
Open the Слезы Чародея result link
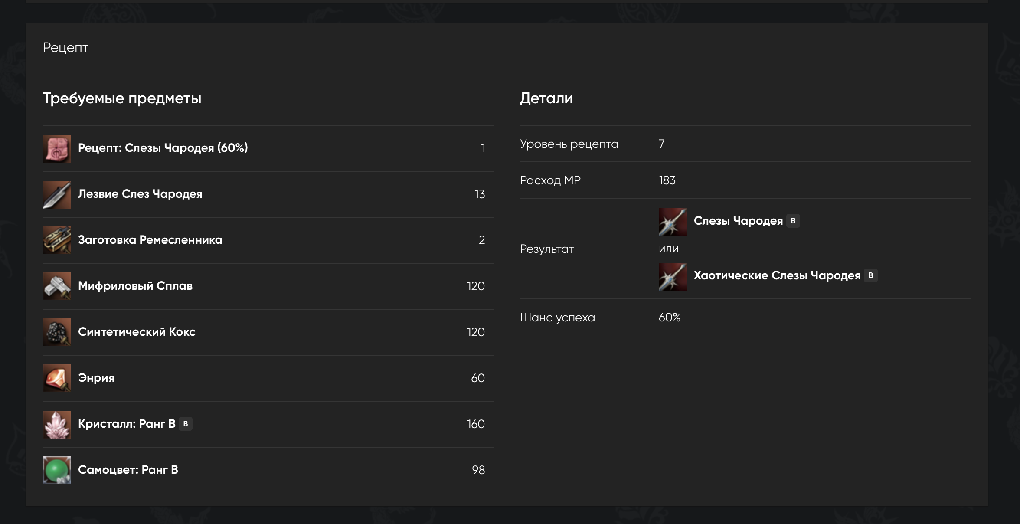(x=738, y=221)
